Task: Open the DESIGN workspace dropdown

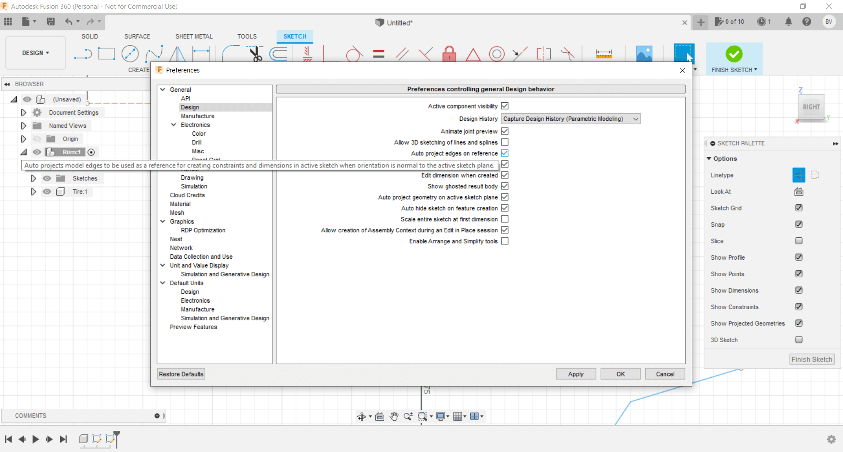Action: [36, 53]
